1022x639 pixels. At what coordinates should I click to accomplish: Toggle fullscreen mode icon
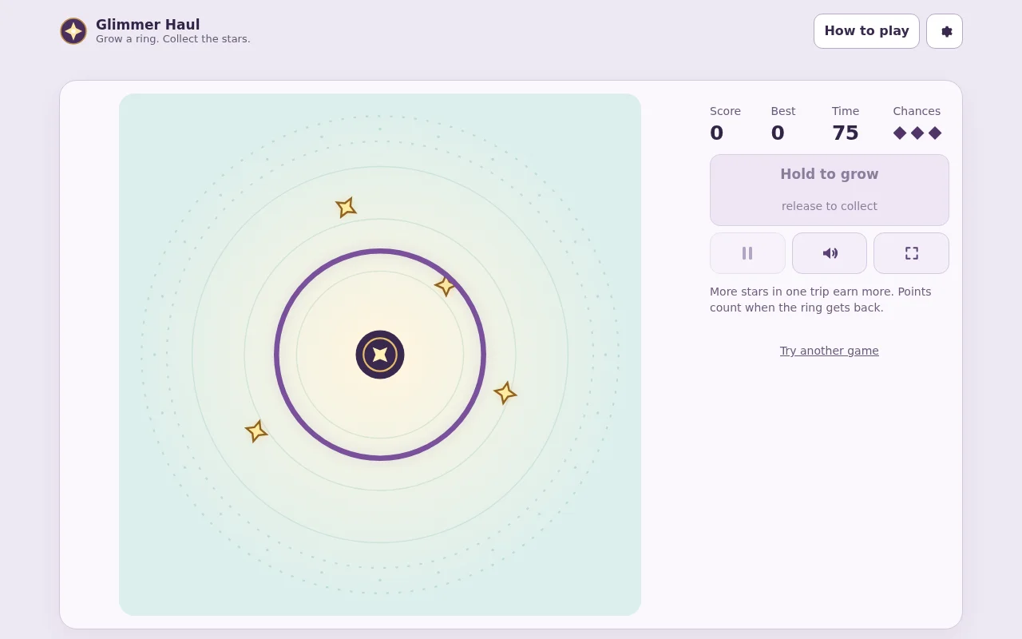(x=911, y=253)
